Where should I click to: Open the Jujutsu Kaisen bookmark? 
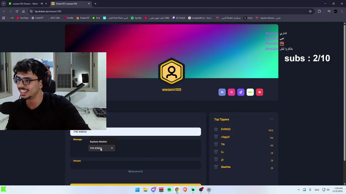(268, 18)
